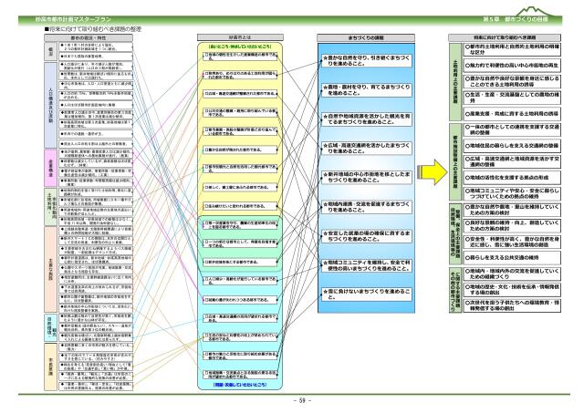Image resolution: width=584 pixels, height=413 pixels.
Task: Click the page number 59 in footer
Action: coord(291,399)
